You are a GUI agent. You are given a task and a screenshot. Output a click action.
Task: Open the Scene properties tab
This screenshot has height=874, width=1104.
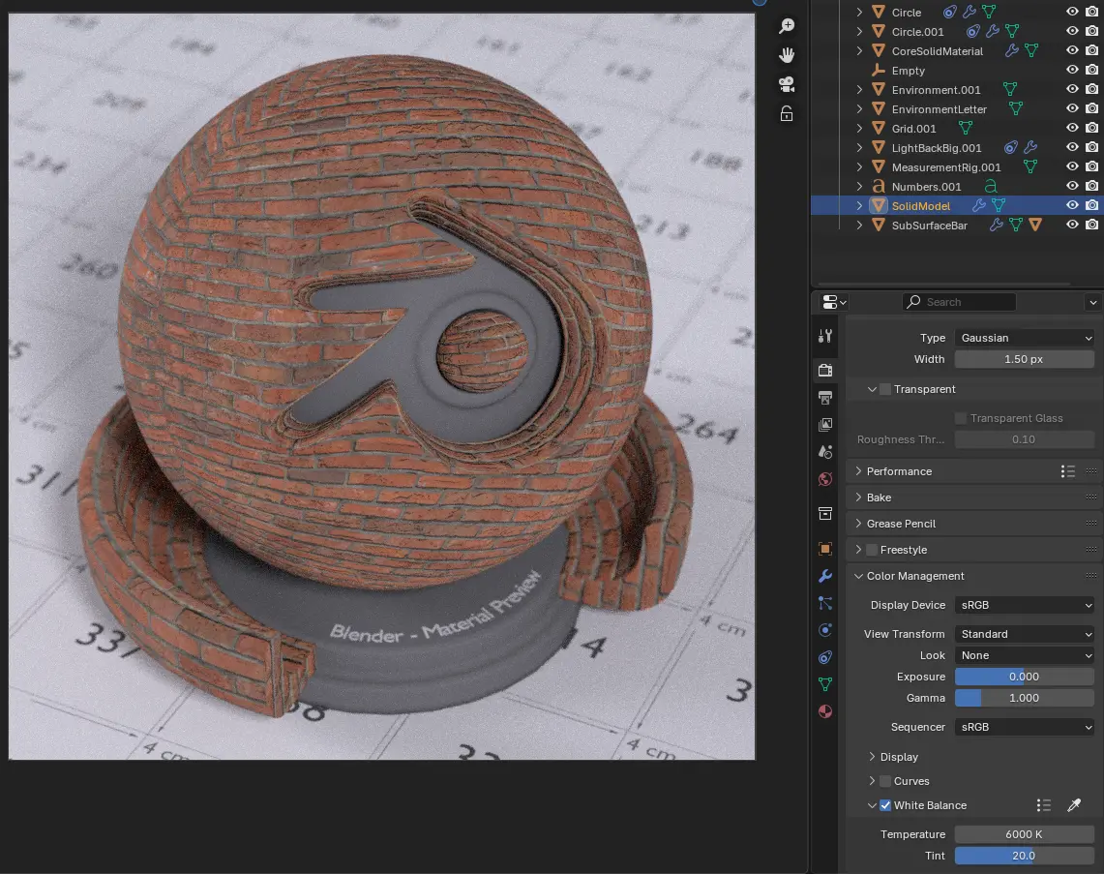click(x=825, y=451)
